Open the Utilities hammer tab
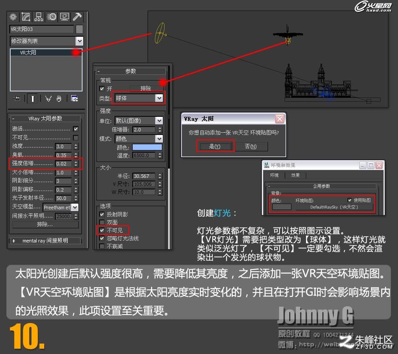 click(x=77, y=17)
